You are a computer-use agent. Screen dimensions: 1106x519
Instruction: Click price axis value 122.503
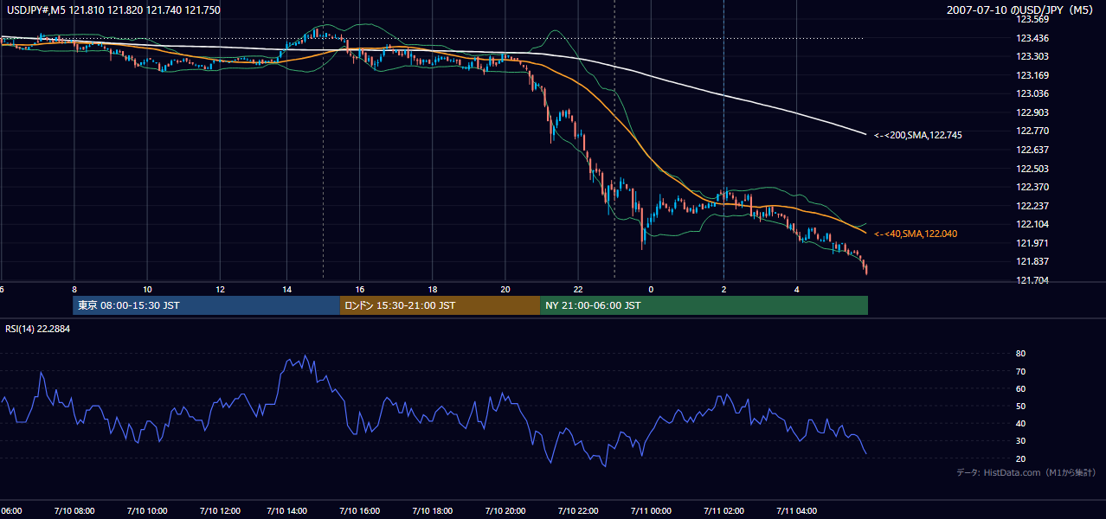point(1032,169)
